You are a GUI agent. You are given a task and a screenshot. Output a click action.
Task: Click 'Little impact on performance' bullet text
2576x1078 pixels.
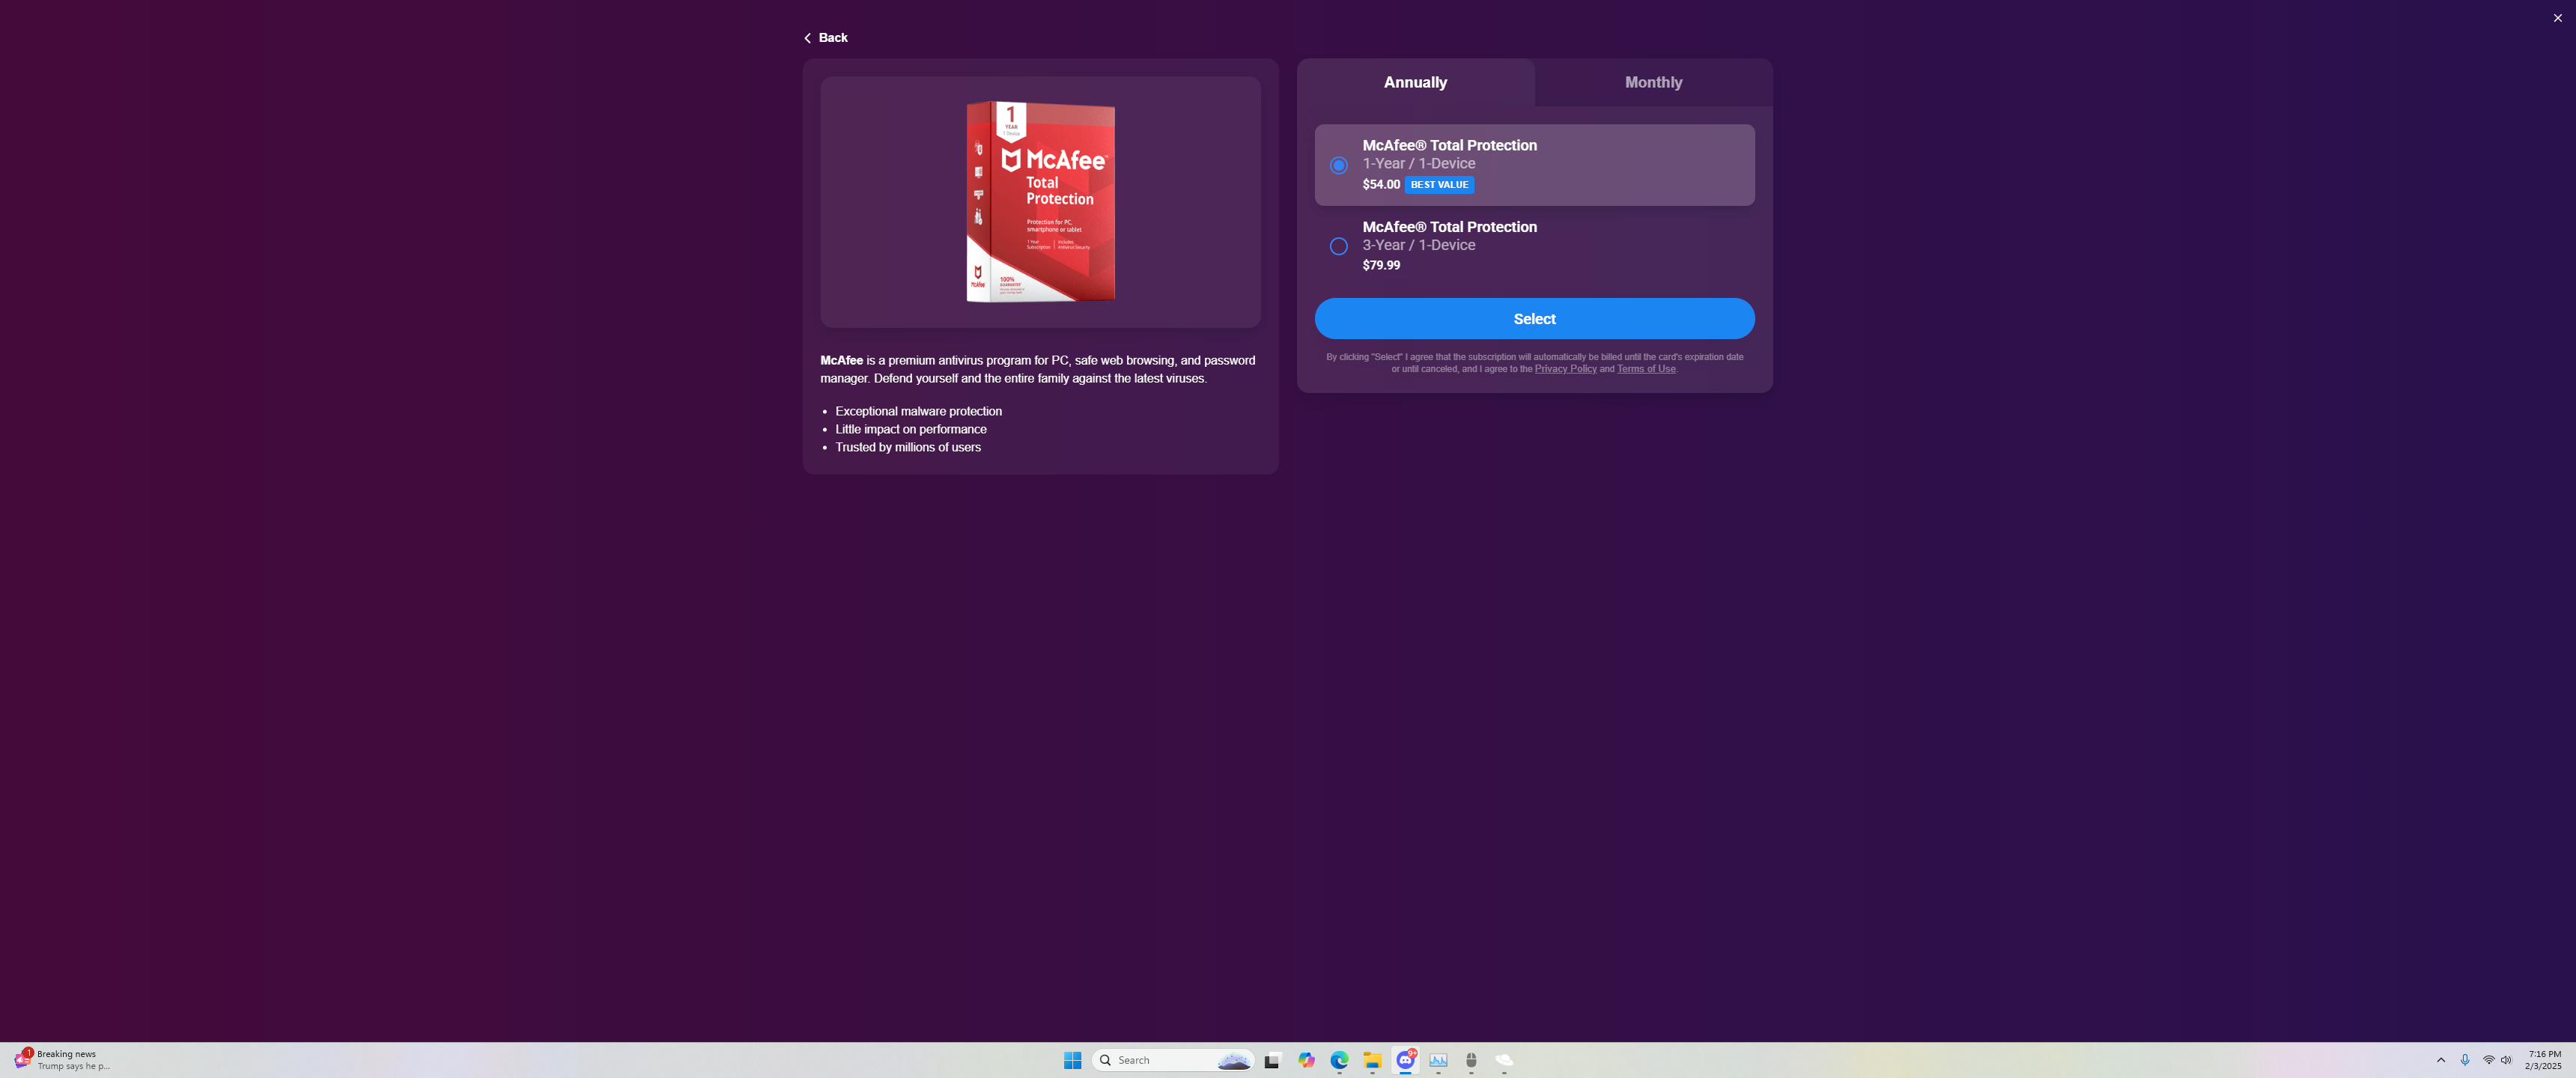[911, 429]
